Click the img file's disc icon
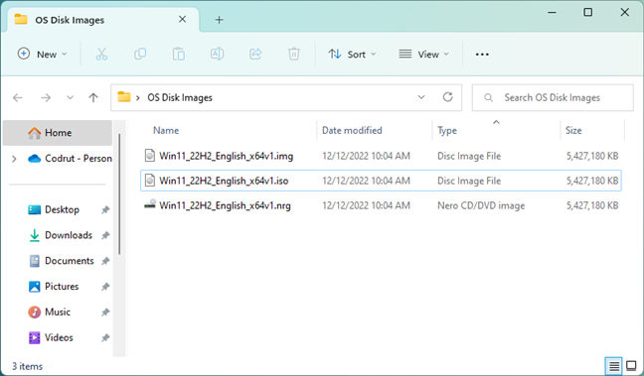 pyautogui.click(x=150, y=156)
